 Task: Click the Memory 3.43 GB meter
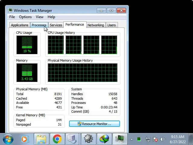coord(27,72)
